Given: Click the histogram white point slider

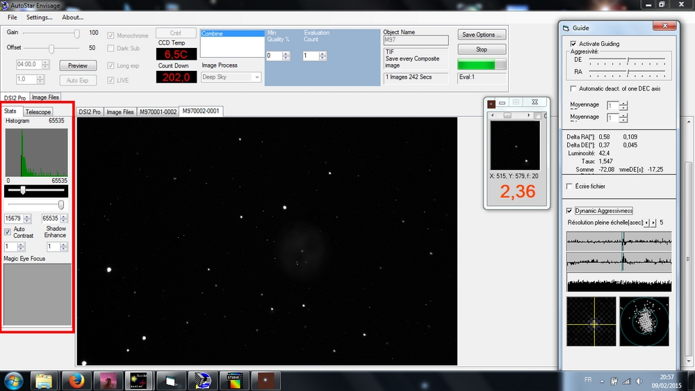Looking at the screenshot, I should [60, 205].
